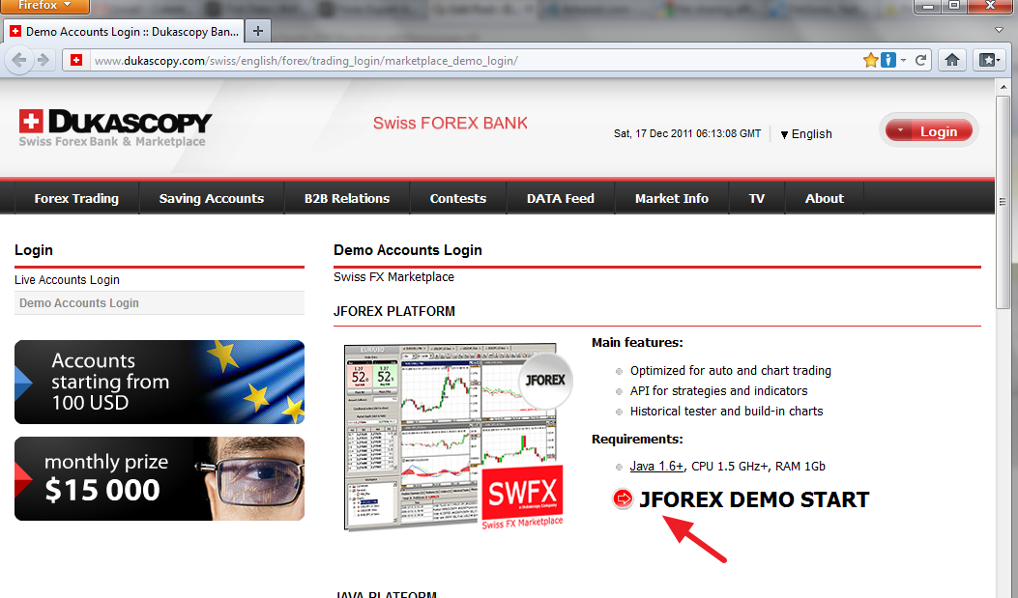This screenshot has height=598, width=1018.
Task: Click the JFOREX PLATFORM section heading
Action: click(394, 311)
